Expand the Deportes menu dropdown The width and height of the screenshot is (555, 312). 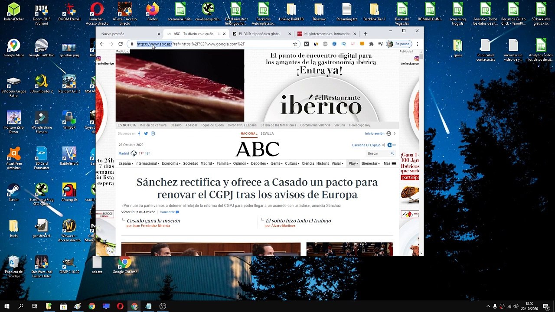(x=260, y=163)
